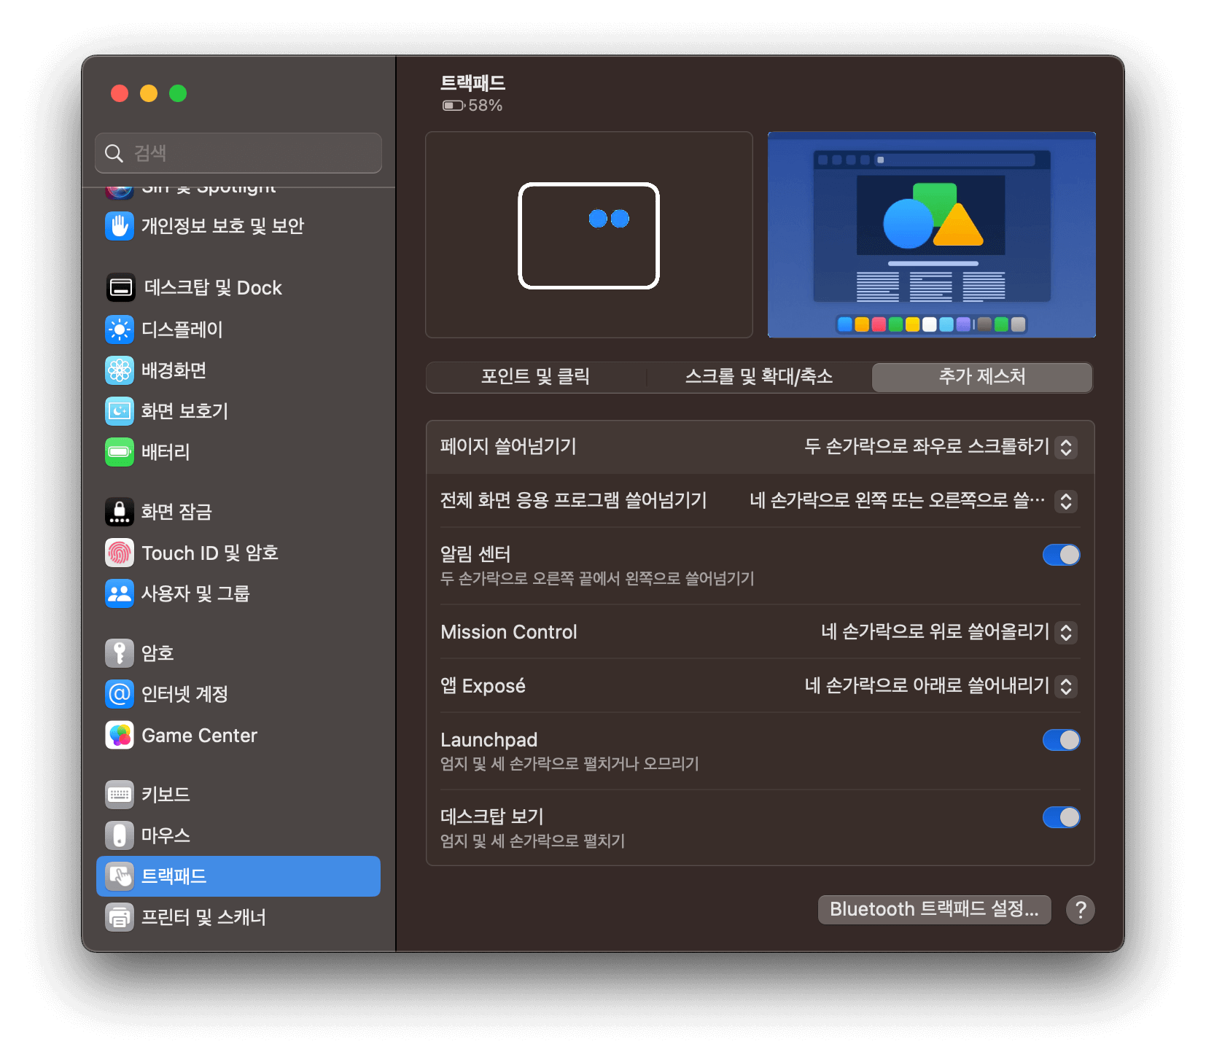
Task: Click the 화면 보호기 icon
Action: [120, 411]
